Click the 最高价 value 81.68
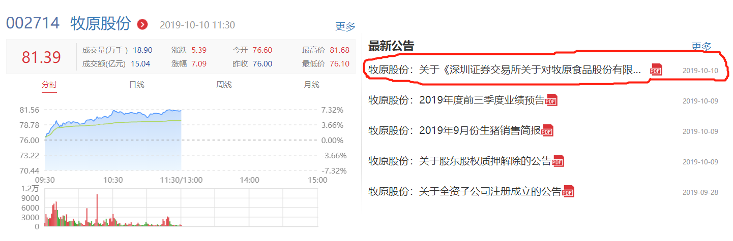 (x=340, y=50)
